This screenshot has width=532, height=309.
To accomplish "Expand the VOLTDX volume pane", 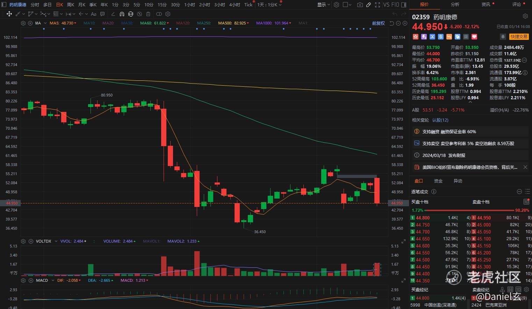I will tap(403, 241).
